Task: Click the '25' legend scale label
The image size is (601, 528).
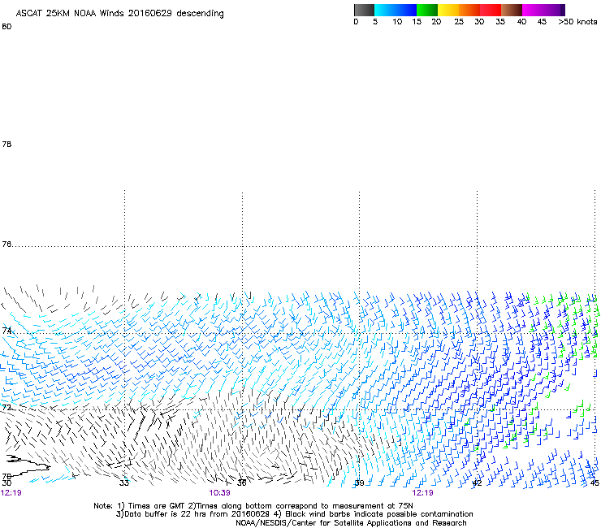Action: click(459, 22)
